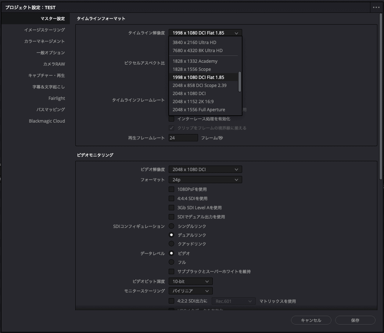This screenshot has height=333, width=384.
Task: Choose 1828 x 1556 Scope resolution
Action: tap(203, 69)
